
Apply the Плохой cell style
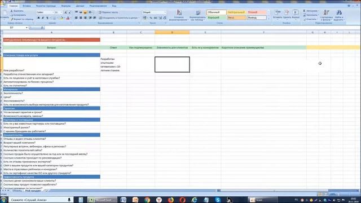pos(257,12)
